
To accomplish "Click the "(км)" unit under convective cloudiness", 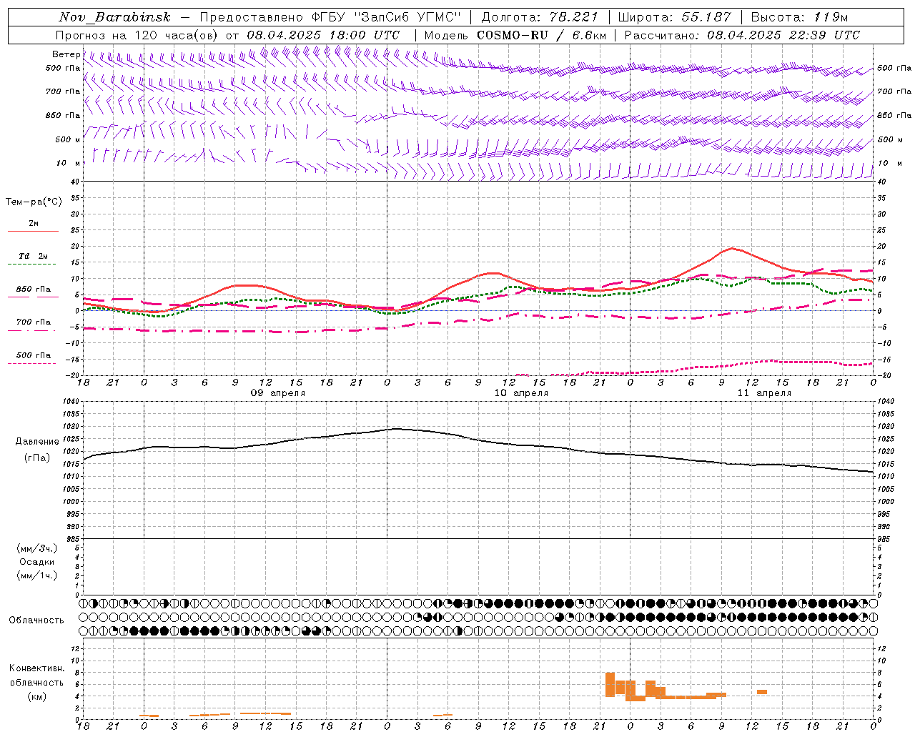I will pyautogui.click(x=37, y=696).
